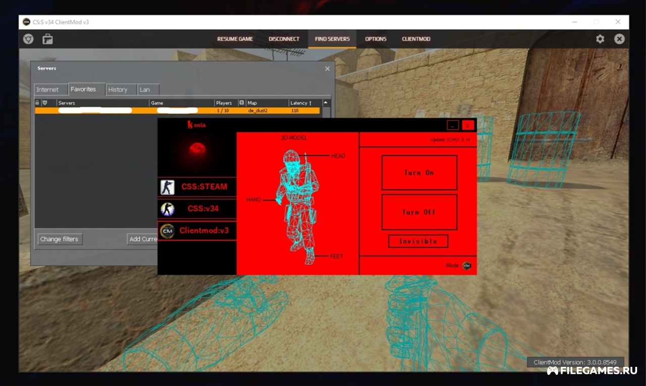This screenshot has height=386, width=646.
Task: Minimize the ClientMod window
Action: click(x=574, y=22)
